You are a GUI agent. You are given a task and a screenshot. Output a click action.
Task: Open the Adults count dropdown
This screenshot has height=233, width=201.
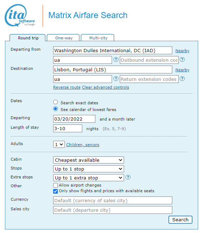click(59, 144)
